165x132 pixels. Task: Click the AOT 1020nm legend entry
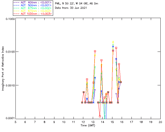(32, 14)
